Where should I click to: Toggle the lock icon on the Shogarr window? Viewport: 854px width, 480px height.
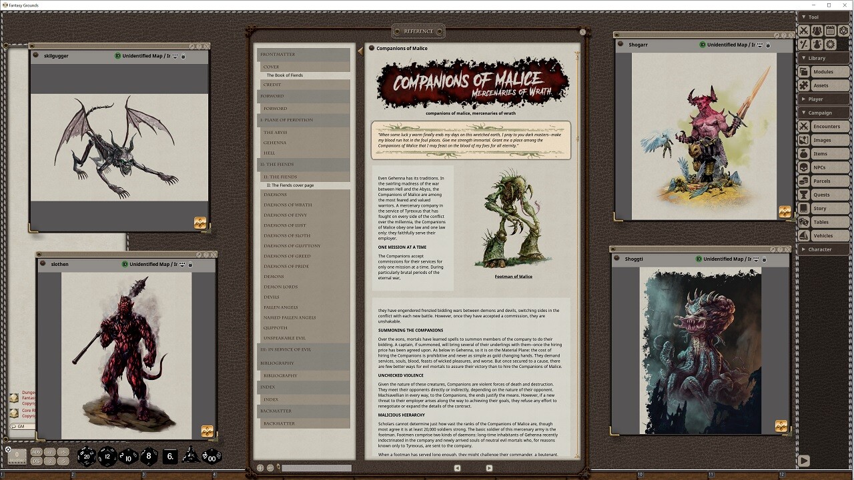768,45
